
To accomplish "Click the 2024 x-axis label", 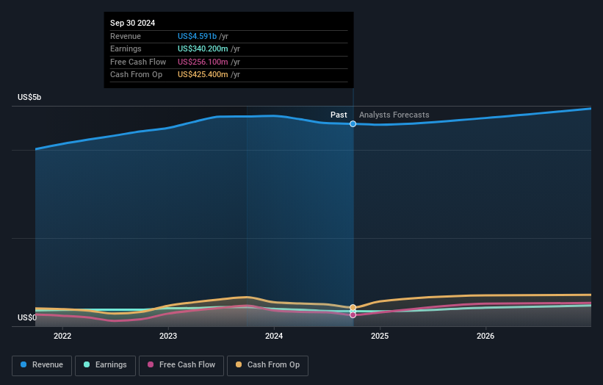I will pyautogui.click(x=274, y=336).
